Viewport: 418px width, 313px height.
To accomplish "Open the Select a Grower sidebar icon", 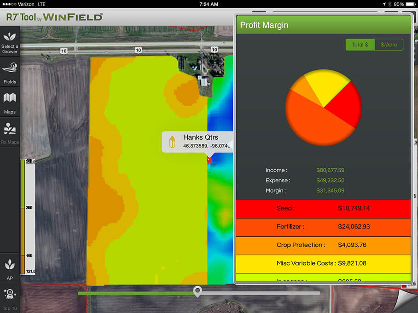I will pyautogui.click(x=10, y=42).
